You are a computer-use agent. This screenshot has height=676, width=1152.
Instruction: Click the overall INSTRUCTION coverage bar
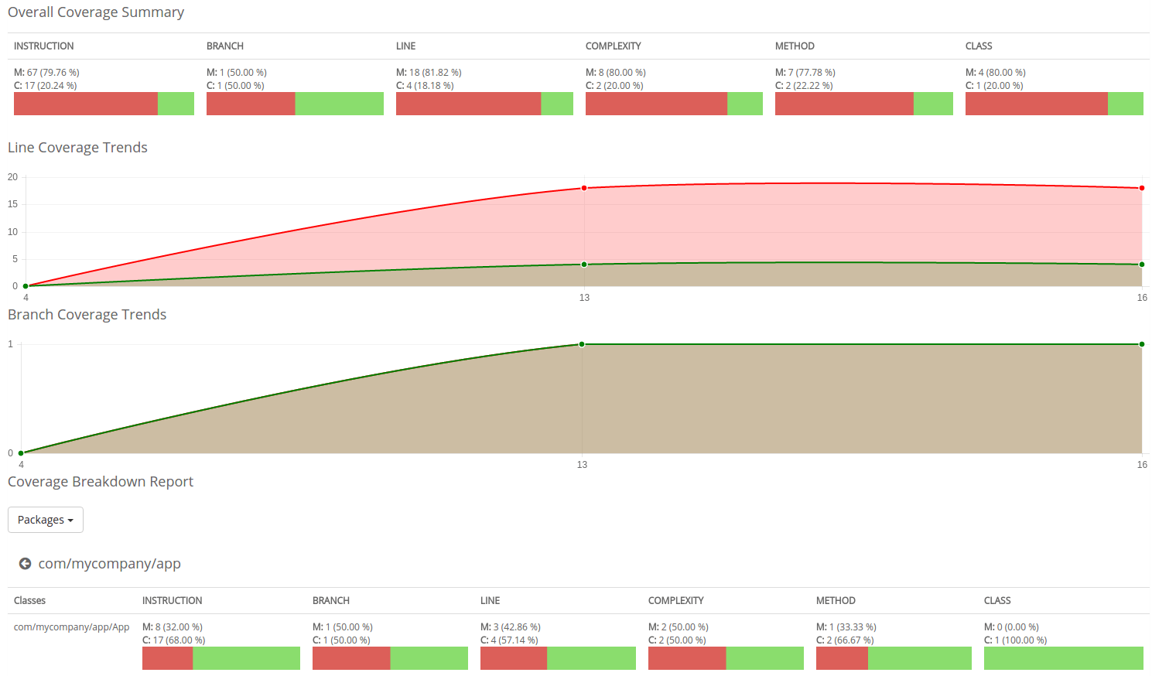(x=104, y=104)
